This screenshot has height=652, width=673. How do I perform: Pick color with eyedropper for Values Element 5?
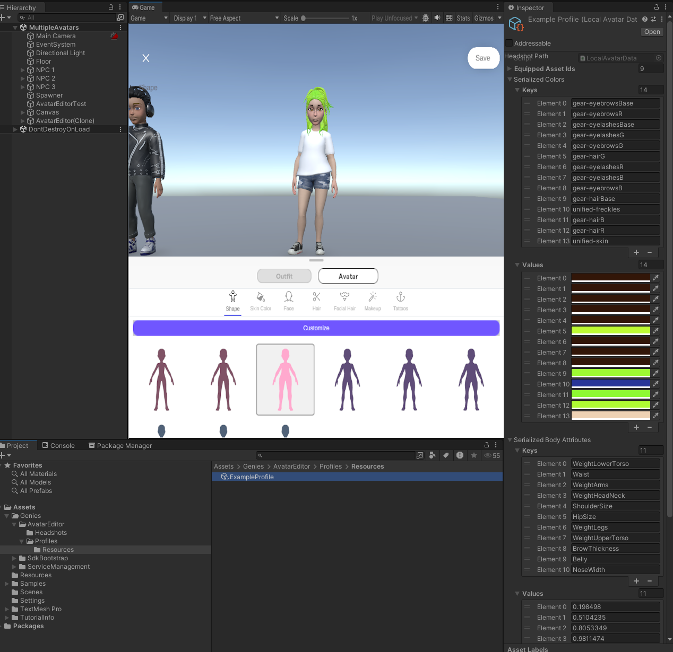[655, 331]
